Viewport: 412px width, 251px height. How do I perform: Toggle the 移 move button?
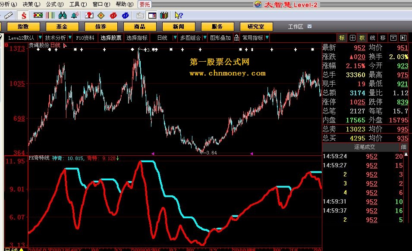coord(383,38)
